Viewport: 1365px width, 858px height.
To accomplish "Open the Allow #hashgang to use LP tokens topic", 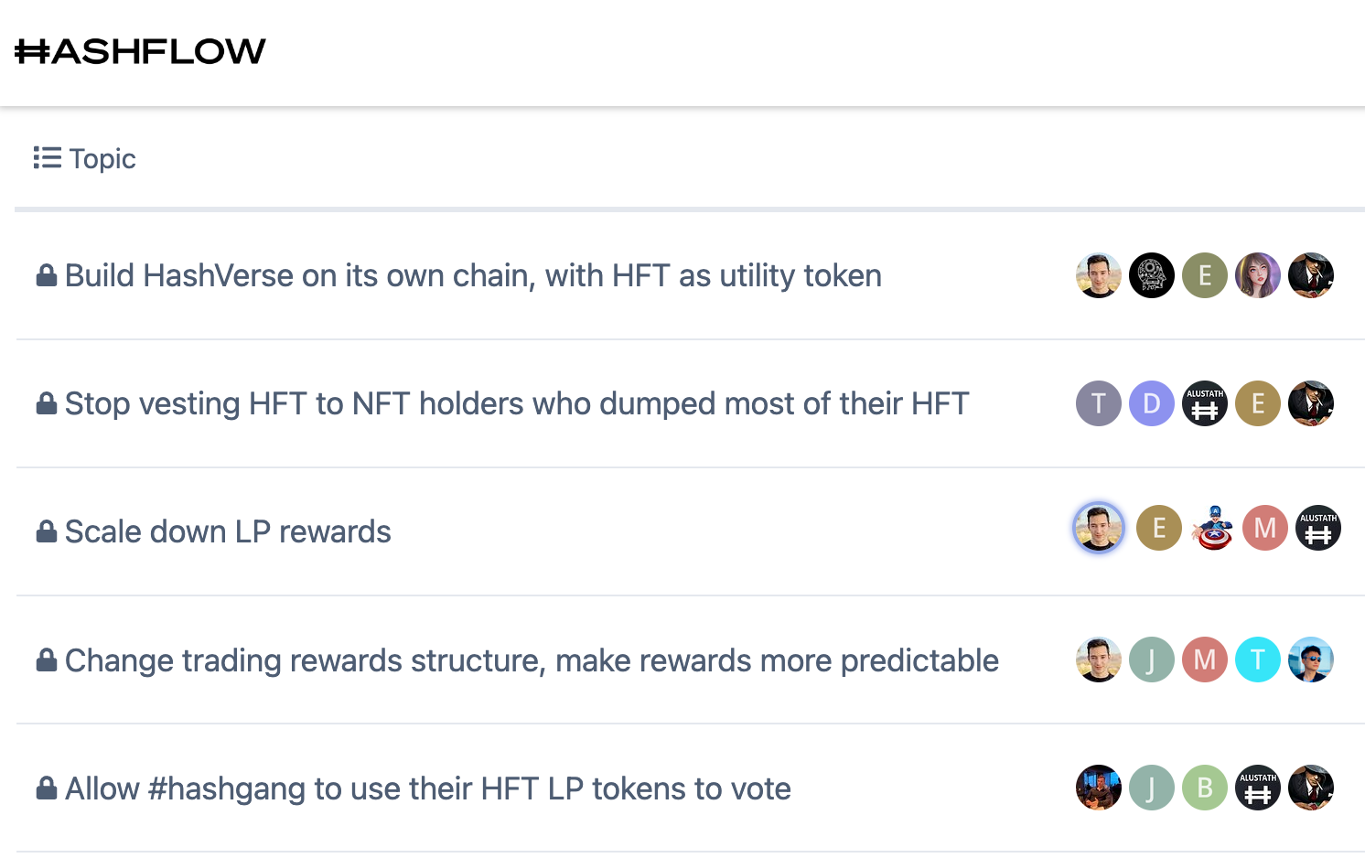I will point(427,788).
